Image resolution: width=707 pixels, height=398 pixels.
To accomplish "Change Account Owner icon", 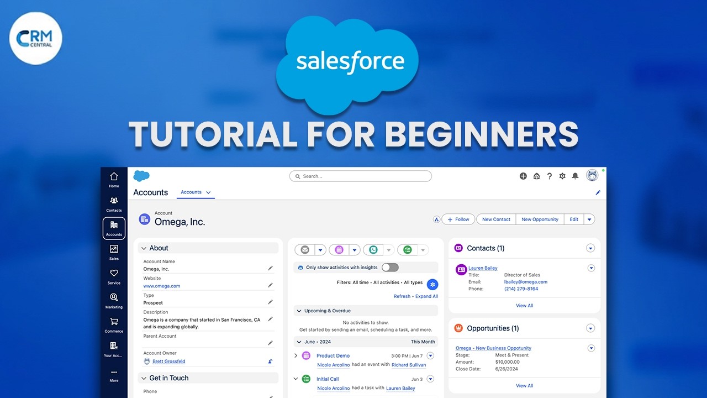I will 270,361.
